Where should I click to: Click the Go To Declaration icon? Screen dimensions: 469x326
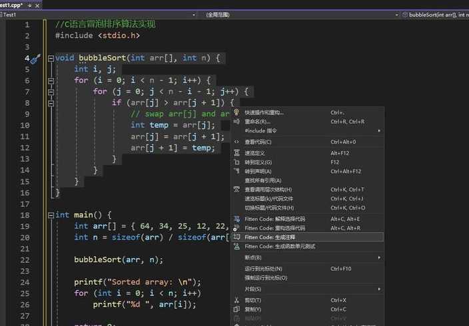coord(236,171)
